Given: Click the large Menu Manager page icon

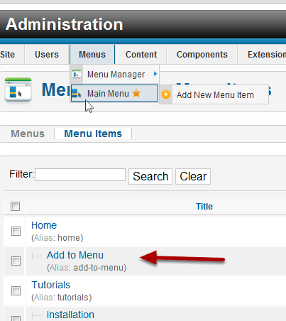Looking at the screenshot, I should click(x=18, y=90).
